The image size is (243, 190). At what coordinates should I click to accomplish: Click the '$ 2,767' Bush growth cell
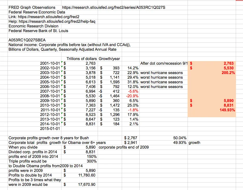(131, 138)
